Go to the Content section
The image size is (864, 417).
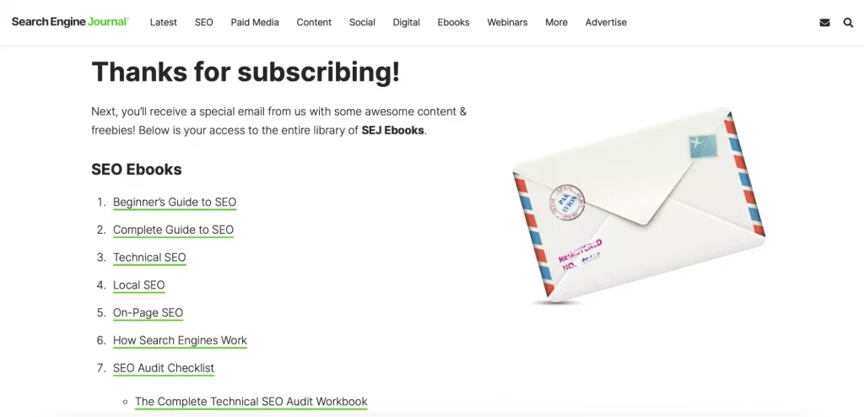click(314, 23)
